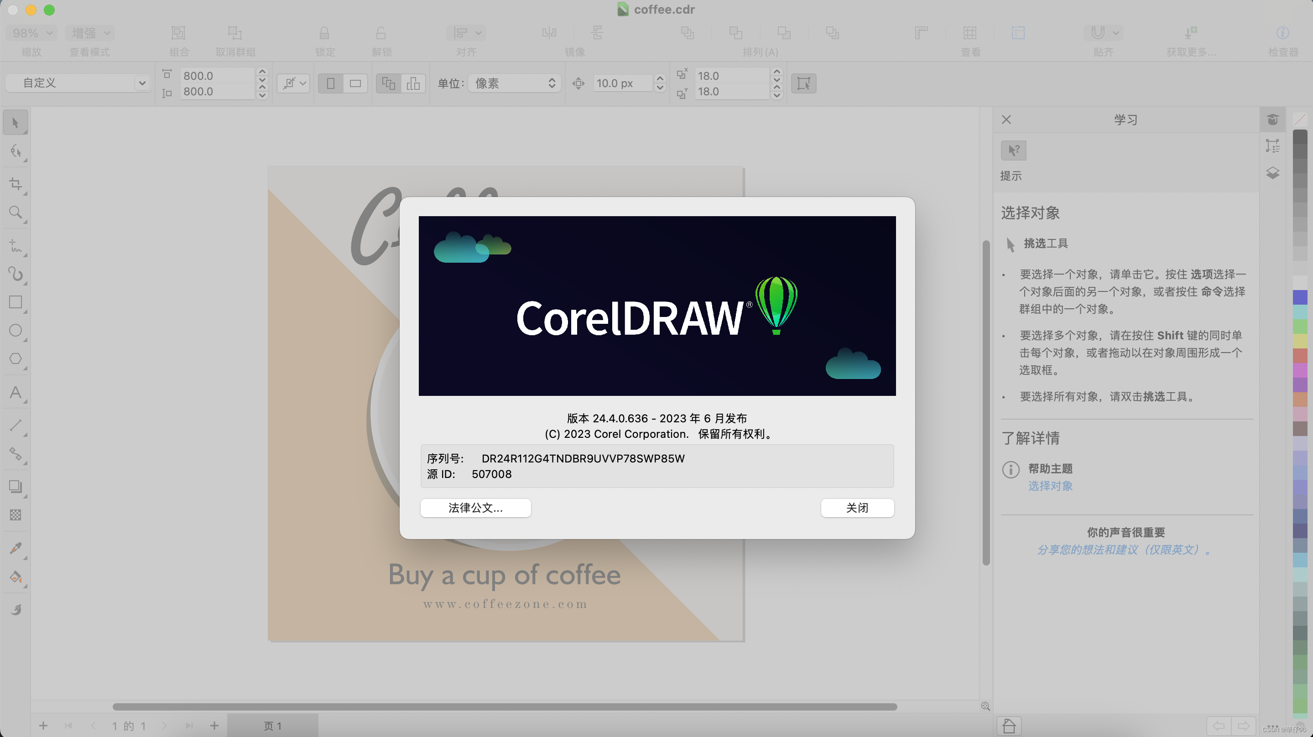Switch to the Page 1 tab
This screenshot has width=1313, height=737.
(x=273, y=726)
